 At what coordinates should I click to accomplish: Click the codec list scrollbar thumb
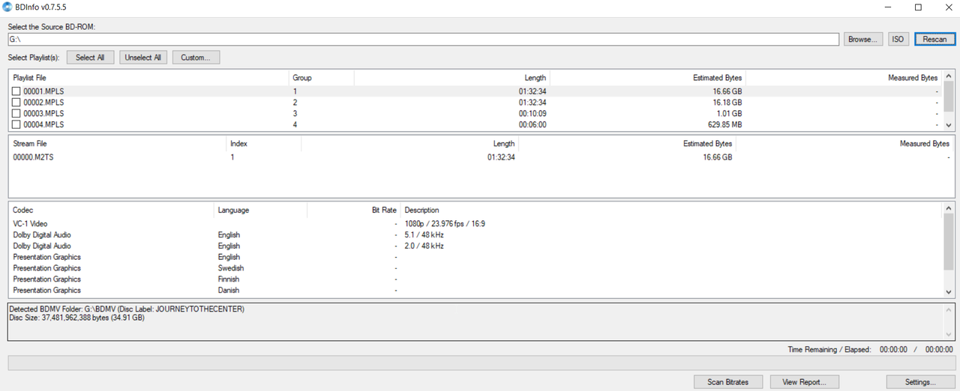click(949, 241)
